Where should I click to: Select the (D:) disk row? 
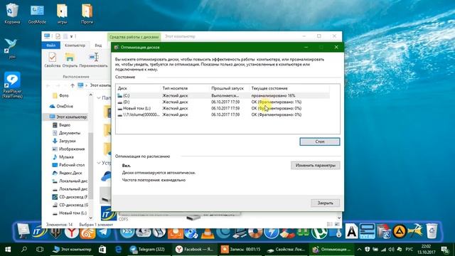tap(223, 102)
